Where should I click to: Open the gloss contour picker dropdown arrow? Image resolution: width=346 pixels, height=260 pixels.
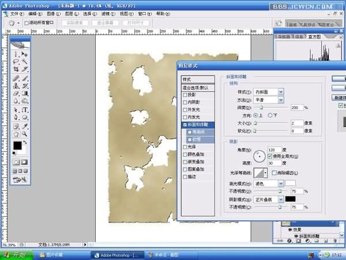tap(265, 173)
